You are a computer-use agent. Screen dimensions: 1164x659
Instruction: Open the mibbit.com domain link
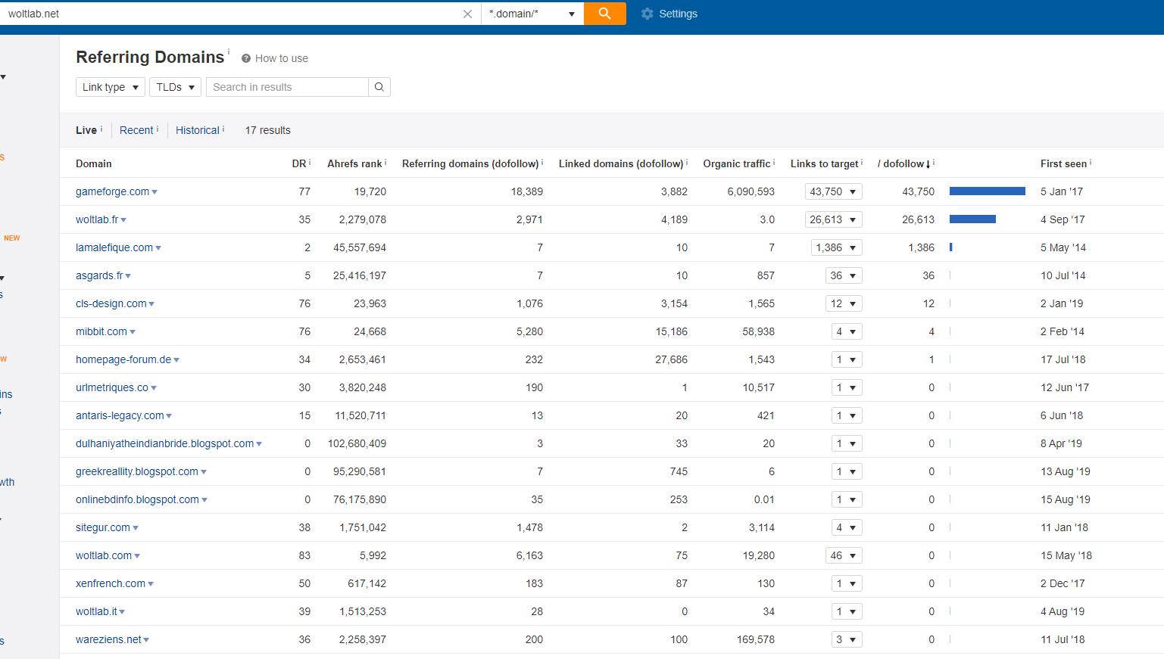pos(101,331)
